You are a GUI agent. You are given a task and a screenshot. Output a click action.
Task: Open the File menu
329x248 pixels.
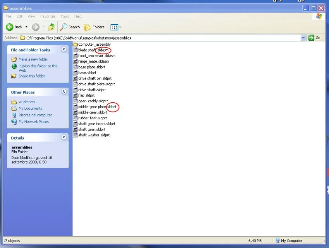(x=9, y=16)
